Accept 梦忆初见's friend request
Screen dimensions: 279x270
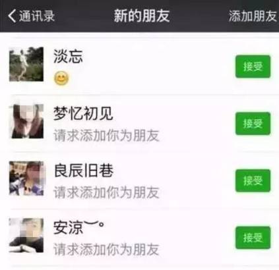tap(253, 124)
